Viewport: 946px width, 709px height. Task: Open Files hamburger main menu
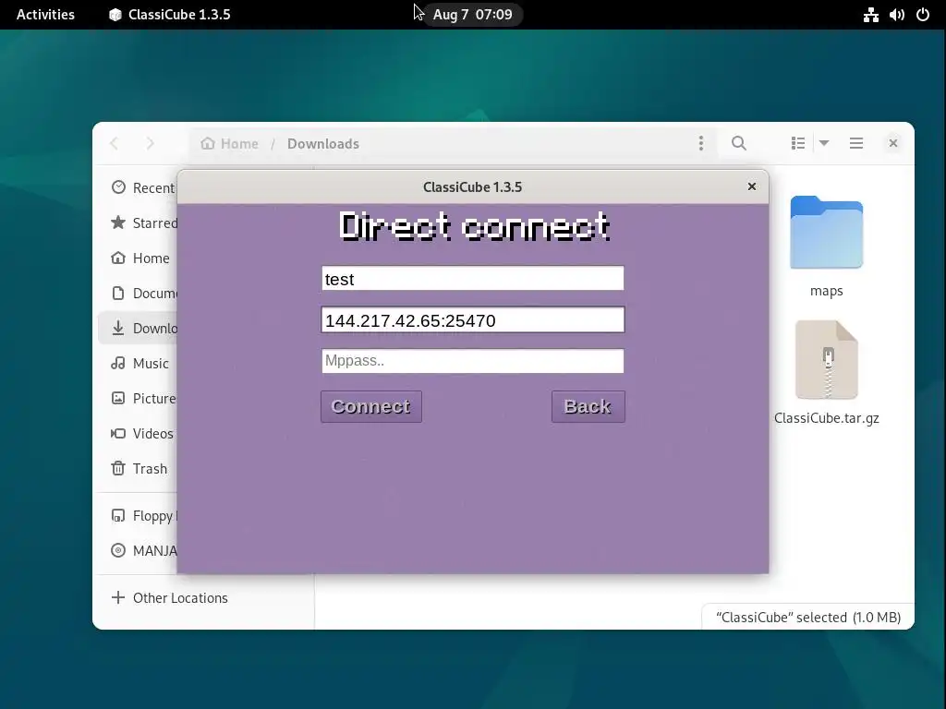tap(856, 143)
